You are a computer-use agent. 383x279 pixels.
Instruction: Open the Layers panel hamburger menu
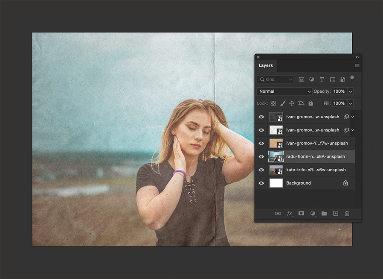coord(357,65)
